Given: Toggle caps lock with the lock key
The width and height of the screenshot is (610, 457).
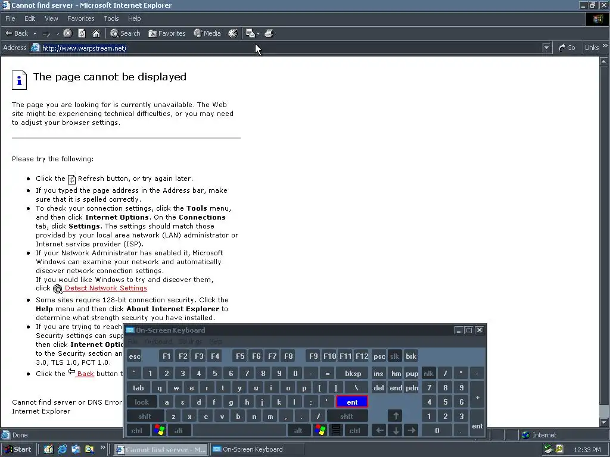Looking at the screenshot, I should (x=142, y=402).
